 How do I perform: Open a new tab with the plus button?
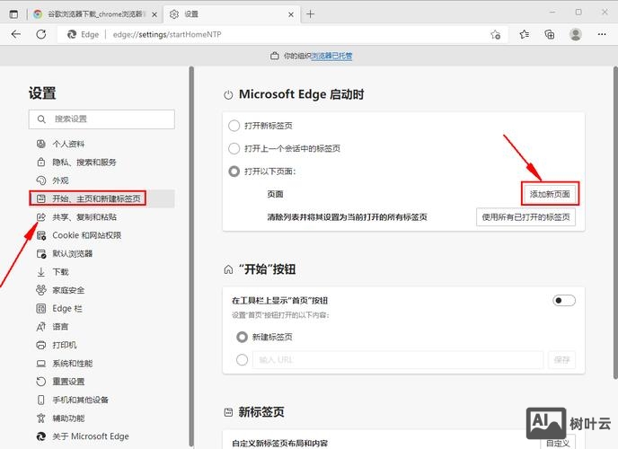[x=311, y=13]
